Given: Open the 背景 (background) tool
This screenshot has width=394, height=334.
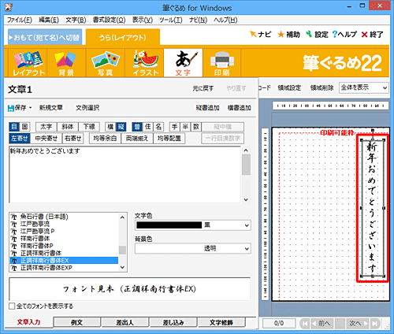Looking at the screenshot, I should [66, 63].
